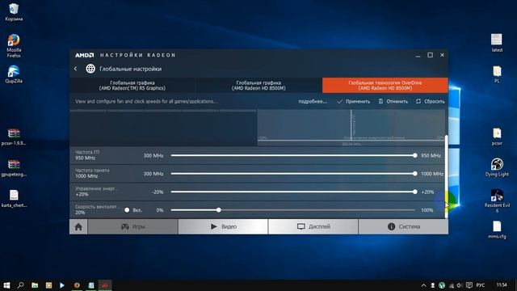The image size is (517, 291).
Task: Select the QupZilla desktop icon
Action: tap(14, 74)
